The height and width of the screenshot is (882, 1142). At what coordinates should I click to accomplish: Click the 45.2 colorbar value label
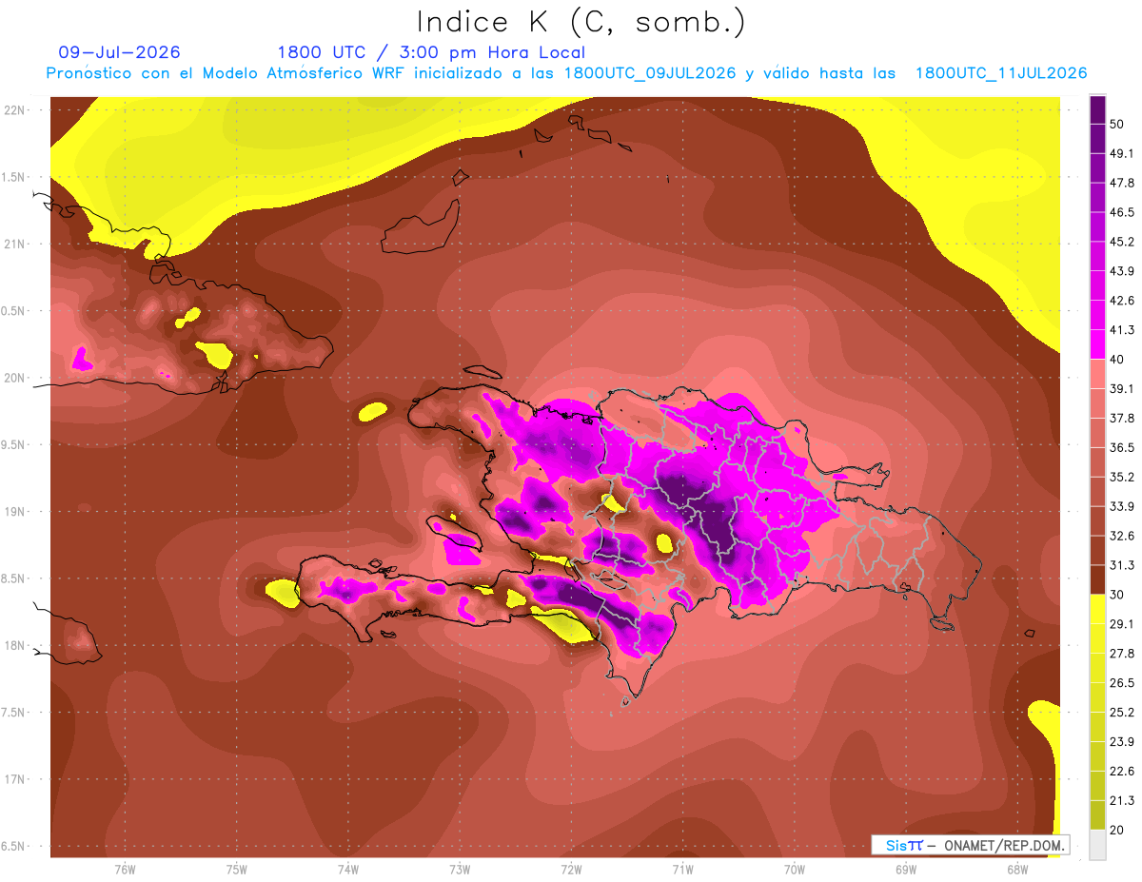1123,242
